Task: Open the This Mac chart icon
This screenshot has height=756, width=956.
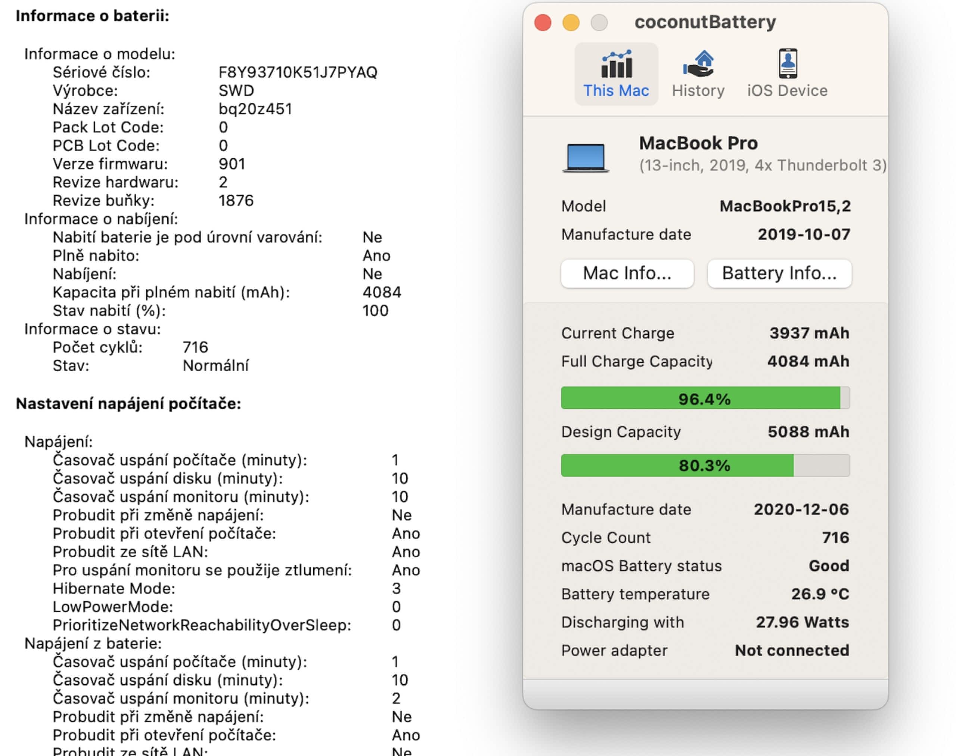Action: click(x=616, y=64)
